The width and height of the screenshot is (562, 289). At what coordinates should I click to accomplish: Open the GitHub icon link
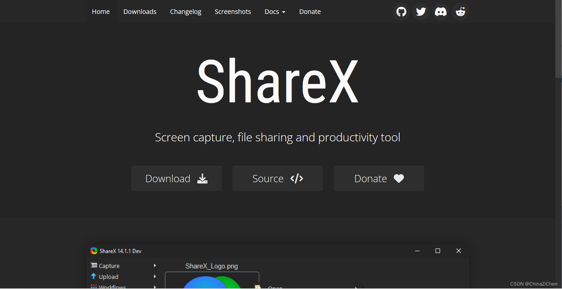401,12
